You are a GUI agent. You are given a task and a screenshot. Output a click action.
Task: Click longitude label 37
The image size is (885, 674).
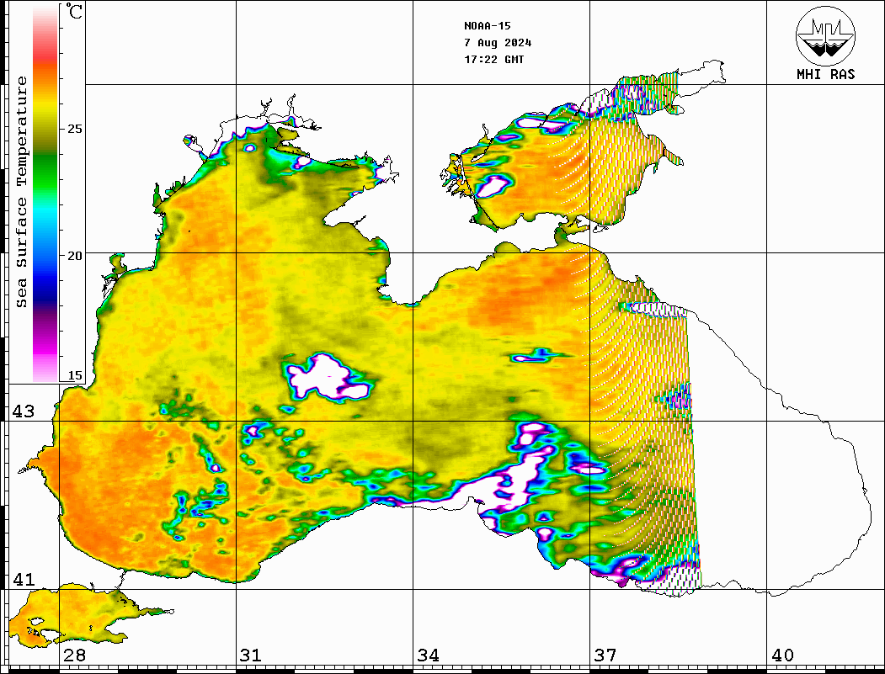tap(605, 655)
